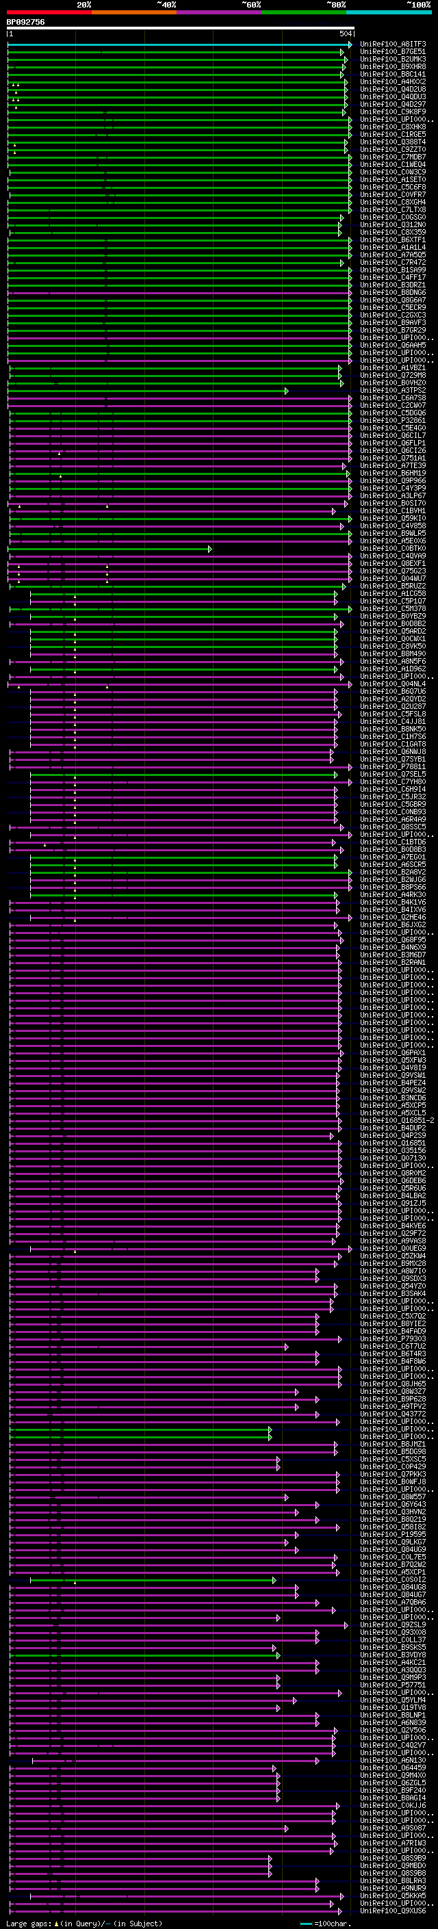Screen dimensions: 438x1929
Task: Open hit UniRef100_C7LTX8
Action: [x=392, y=209]
